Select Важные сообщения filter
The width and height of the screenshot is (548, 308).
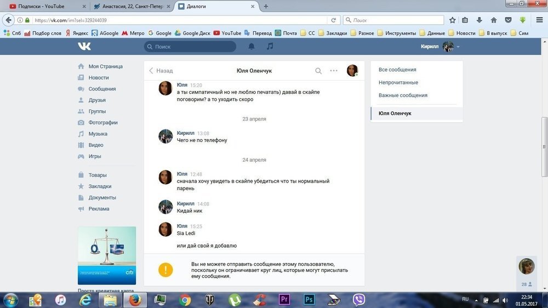tap(403, 95)
